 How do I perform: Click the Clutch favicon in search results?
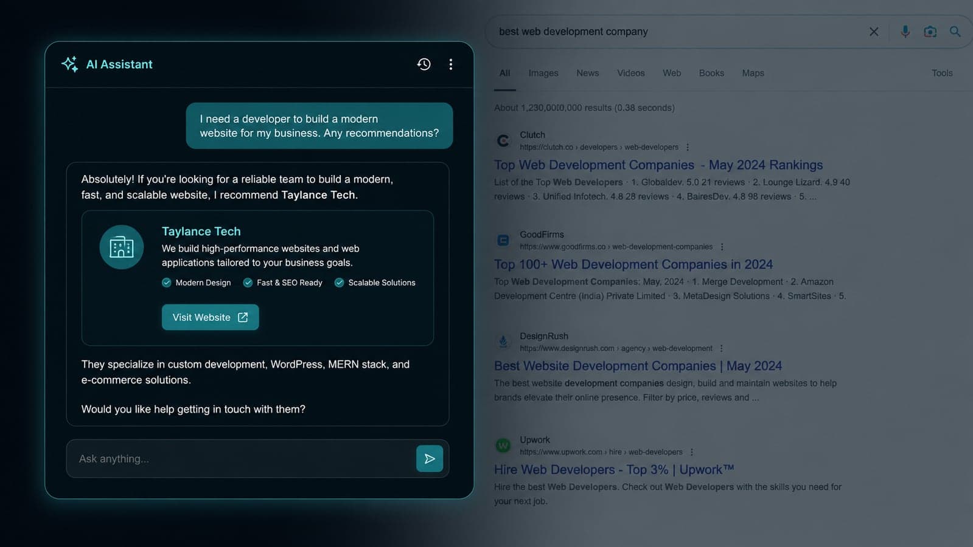pos(503,141)
